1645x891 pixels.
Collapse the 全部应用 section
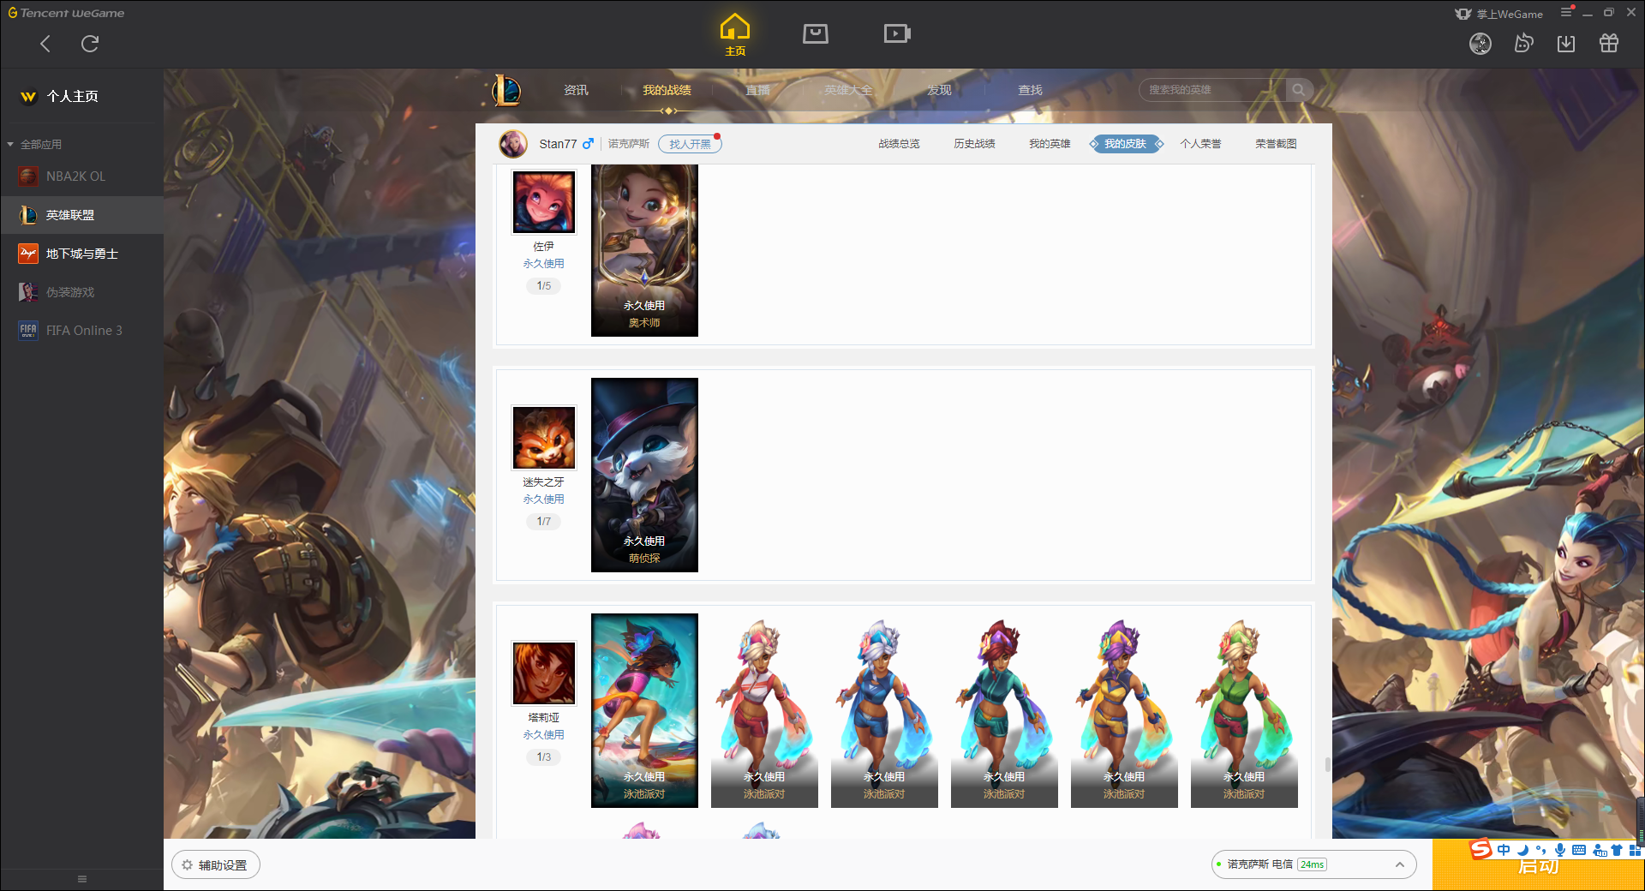tap(34, 144)
